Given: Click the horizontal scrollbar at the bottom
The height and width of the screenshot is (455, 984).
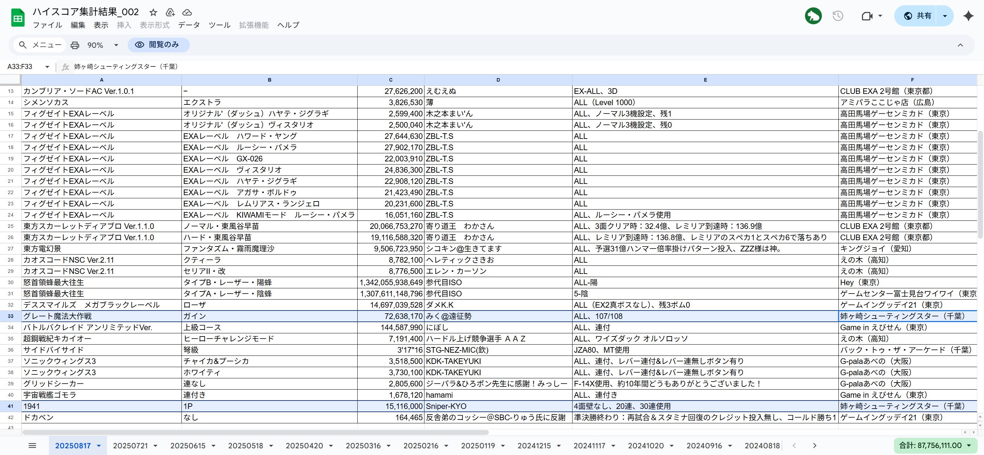Looking at the screenshot, I should click(x=255, y=432).
